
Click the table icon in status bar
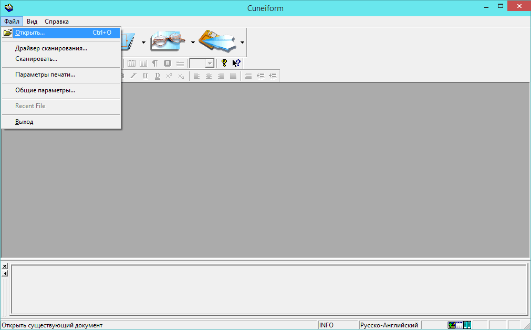click(459, 325)
